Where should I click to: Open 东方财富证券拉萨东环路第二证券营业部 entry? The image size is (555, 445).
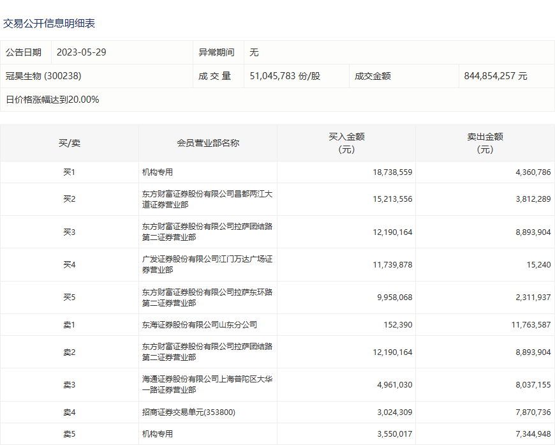coord(207,298)
